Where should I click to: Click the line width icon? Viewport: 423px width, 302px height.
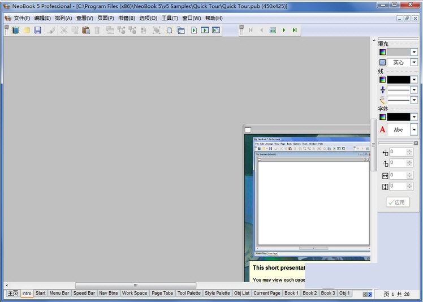pos(382,90)
